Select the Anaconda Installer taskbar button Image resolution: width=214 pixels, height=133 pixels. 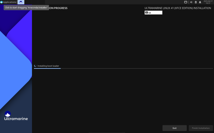[21, 2]
